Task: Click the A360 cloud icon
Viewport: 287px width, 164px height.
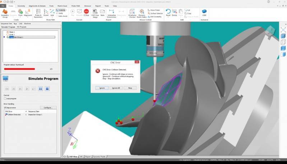Action: 204,12
